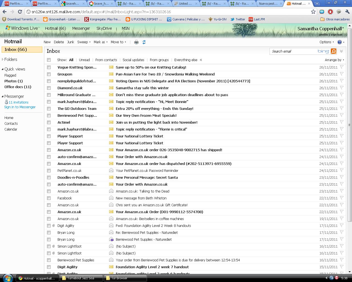Click sign out link
The width and height of the screenshot is (352, 282).
[x=337, y=35]
